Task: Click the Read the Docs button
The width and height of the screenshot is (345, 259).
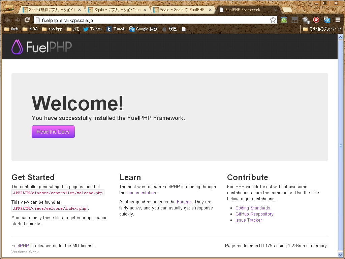Action: [53, 132]
